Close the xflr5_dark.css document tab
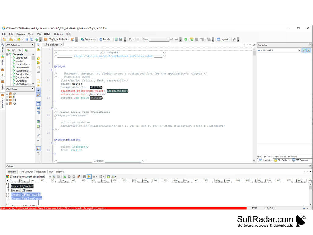 61,45
